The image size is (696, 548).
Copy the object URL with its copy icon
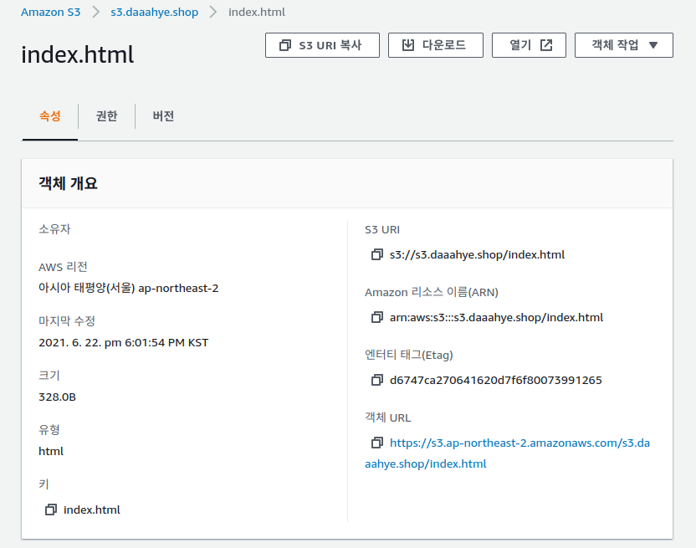pos(376,443)
